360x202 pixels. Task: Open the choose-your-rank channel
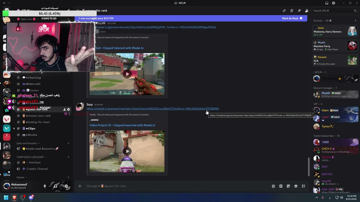(x=43, y=116)
